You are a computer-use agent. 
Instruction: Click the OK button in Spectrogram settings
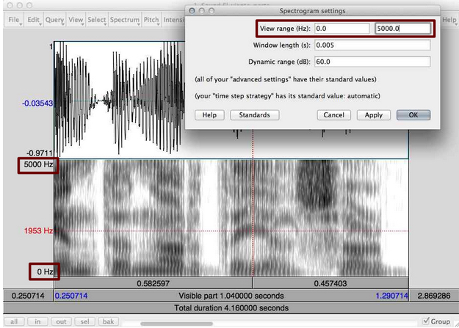coord(413,114)
